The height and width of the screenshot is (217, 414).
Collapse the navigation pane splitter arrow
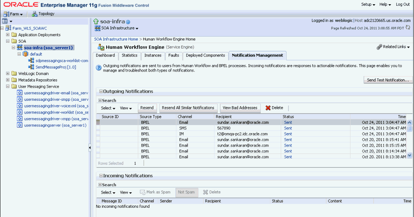(90, 148)
